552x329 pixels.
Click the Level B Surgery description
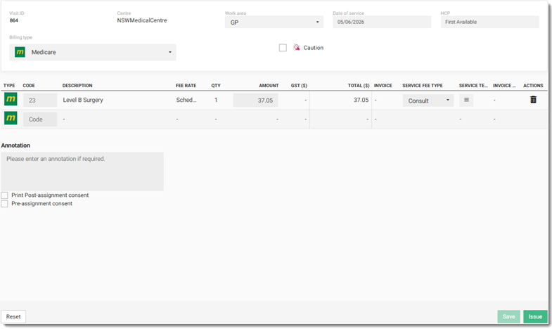[83, 100]
